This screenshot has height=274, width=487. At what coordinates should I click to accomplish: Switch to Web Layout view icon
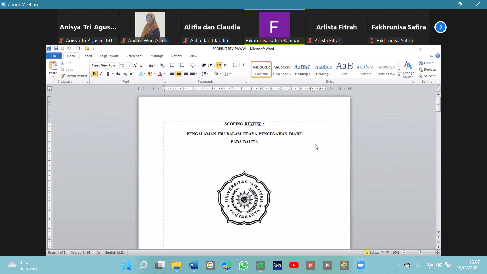[377, 252]
